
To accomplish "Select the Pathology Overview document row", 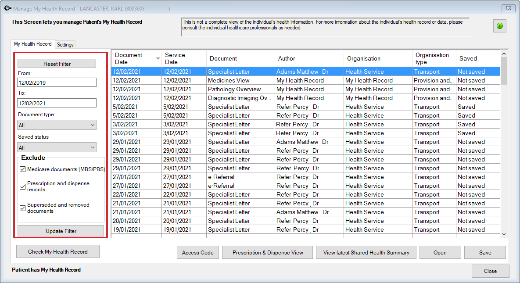I will click(x=306, y=89).
